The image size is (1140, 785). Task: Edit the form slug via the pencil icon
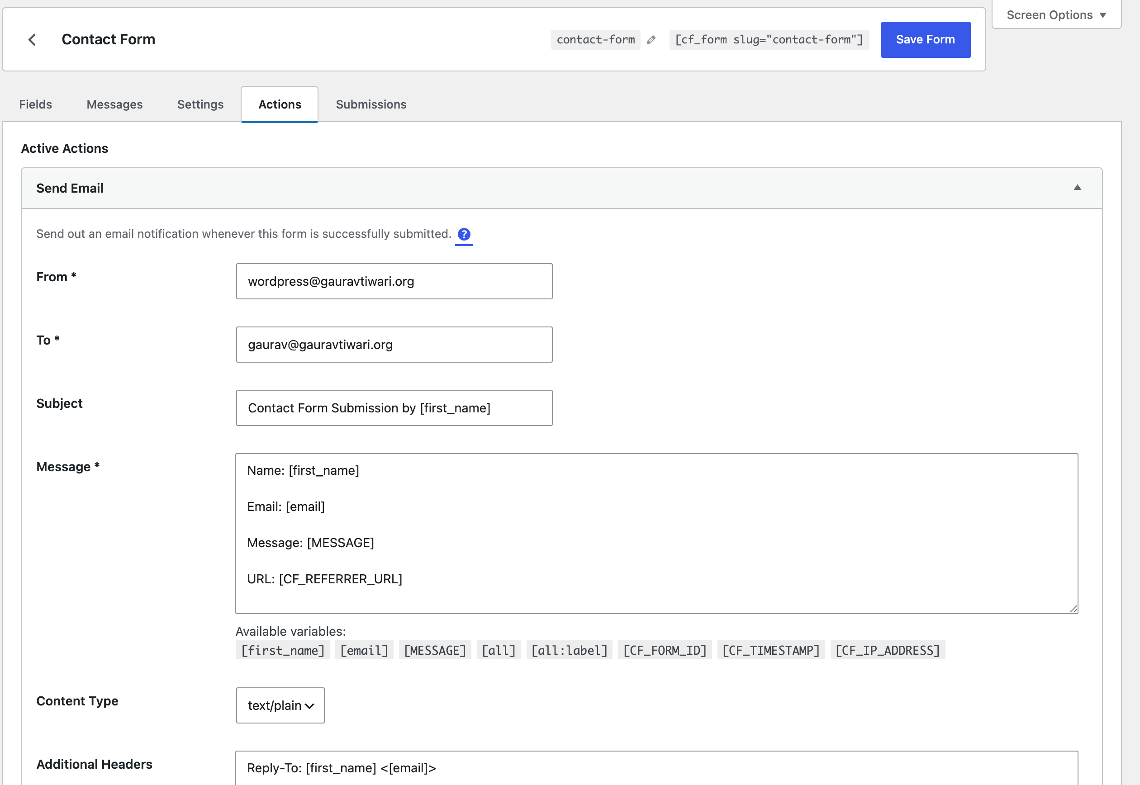click(651, 39)
